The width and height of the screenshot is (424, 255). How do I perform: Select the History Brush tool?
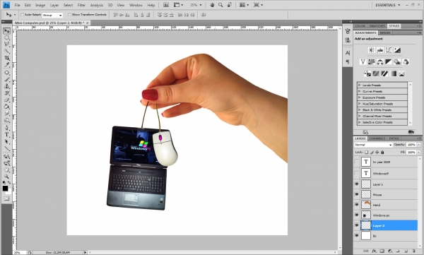(7, 93)
